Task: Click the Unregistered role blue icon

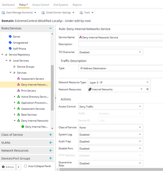Action: tap(10, 43)
